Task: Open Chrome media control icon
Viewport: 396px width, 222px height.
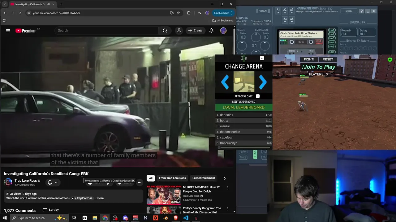Action: pos(200,13)
